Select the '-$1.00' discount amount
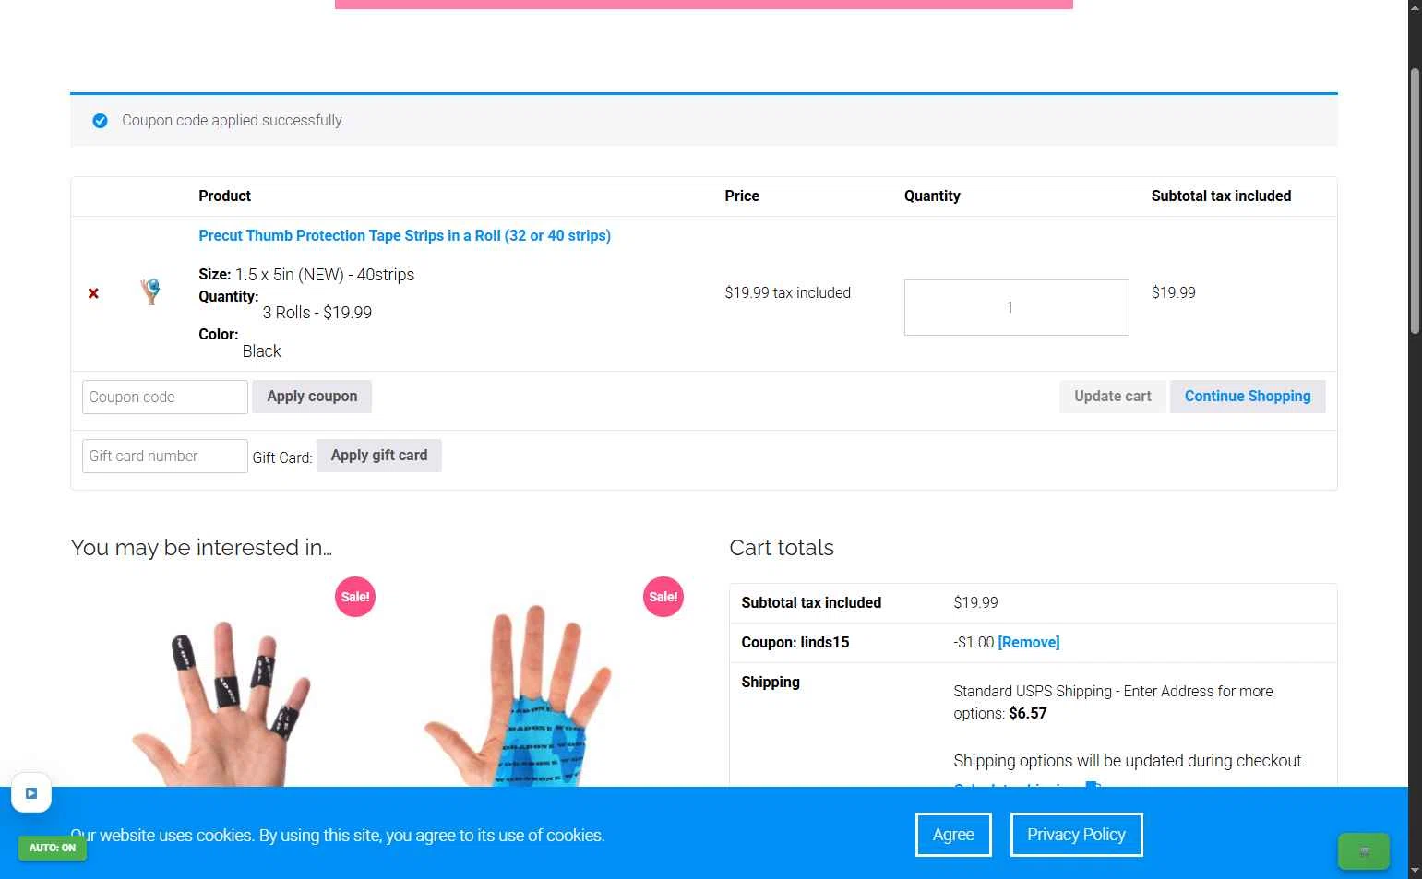1422x879 pixels. (x=974, y=642)
